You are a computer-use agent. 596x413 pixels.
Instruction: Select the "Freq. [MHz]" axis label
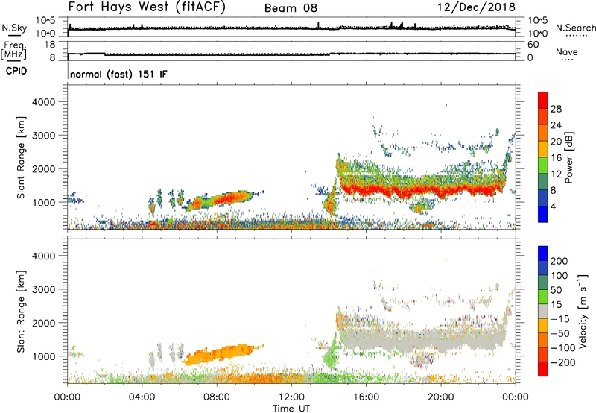tap(13, 50)
